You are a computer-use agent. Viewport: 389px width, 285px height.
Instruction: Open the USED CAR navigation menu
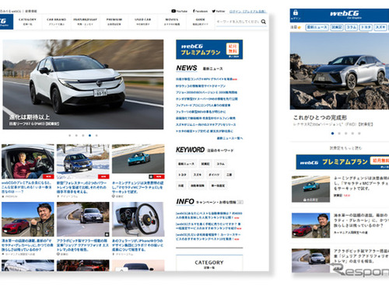coord(142,22)
